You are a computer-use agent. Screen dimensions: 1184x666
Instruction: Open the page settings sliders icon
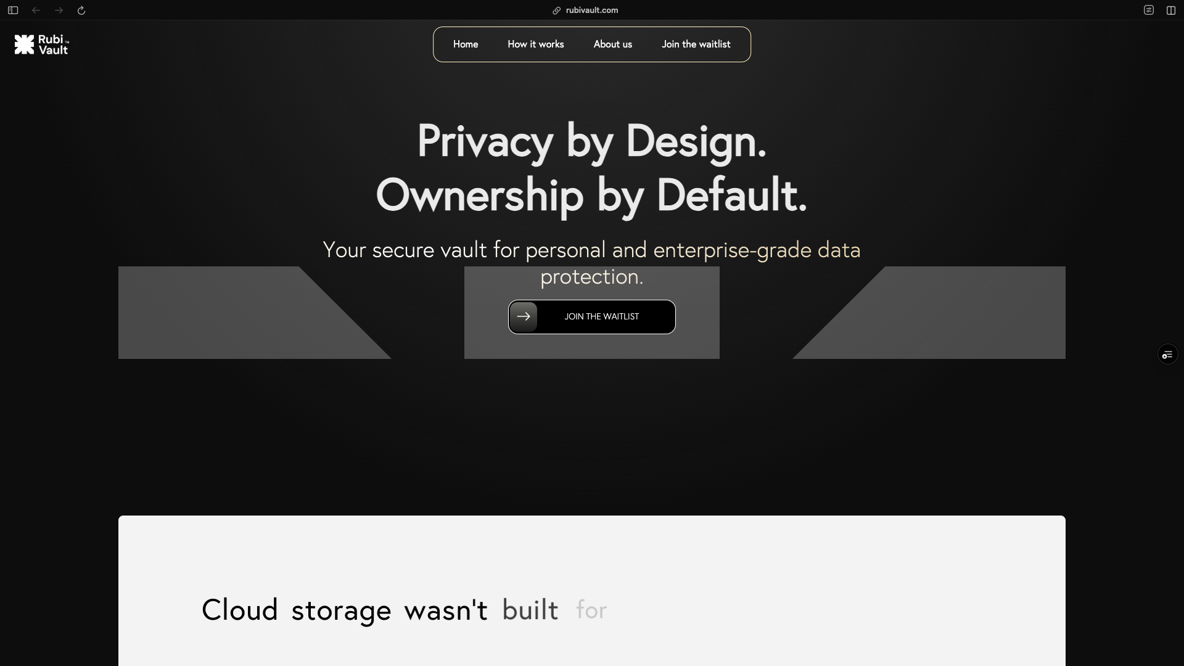pyautogui.click(x=1149, y=10)
